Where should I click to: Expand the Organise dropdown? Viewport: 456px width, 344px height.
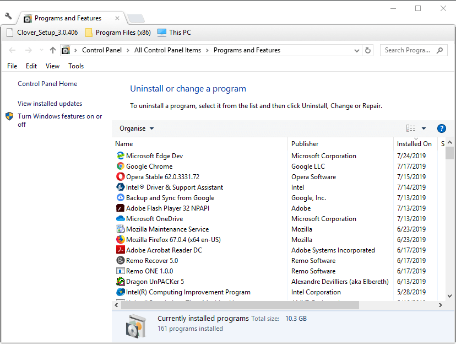pos(137,128)
